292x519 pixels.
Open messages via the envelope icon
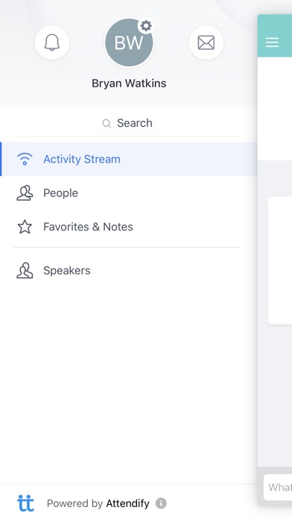(x=206, y=43)
